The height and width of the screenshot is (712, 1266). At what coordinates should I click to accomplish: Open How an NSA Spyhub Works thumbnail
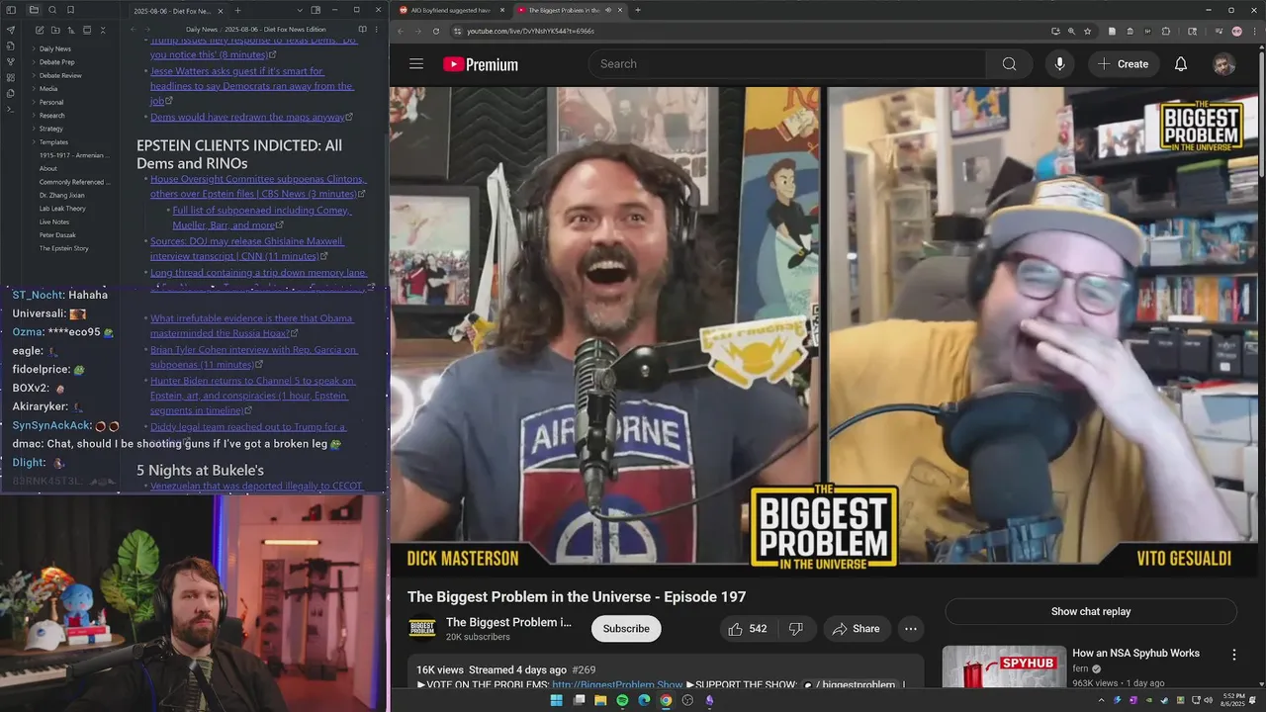[1004, 667]
